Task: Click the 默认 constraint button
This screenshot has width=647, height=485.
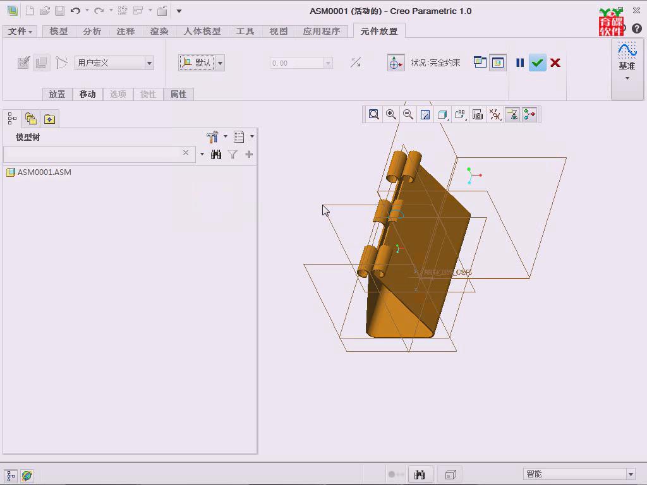Action: pyautogui.click(x=197, y=63)
